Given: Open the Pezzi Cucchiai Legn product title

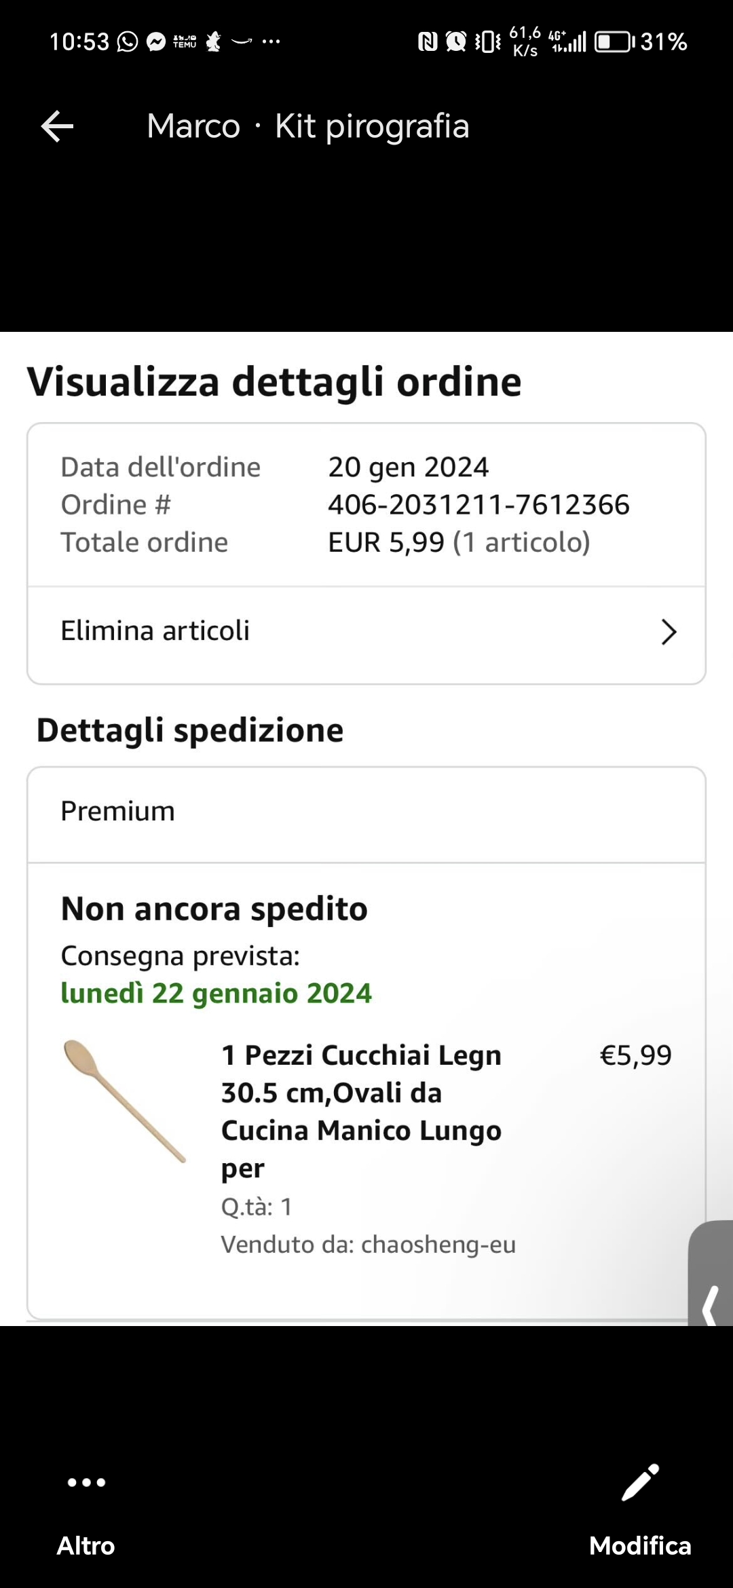Looking at the screenshot, I should 361,1112.
